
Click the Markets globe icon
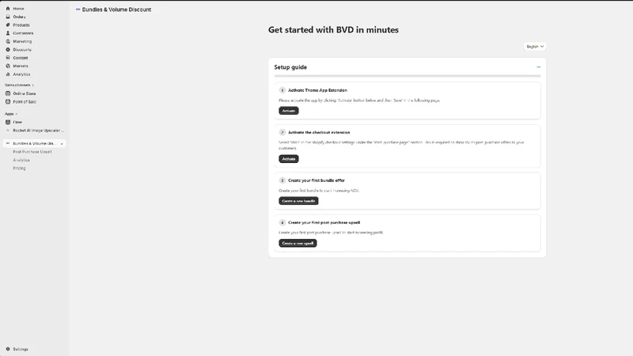pyautogui.click(x=8, y=66)
